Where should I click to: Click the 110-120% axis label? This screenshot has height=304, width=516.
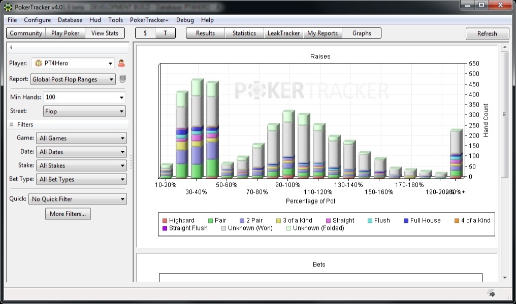(x=318, y=192)
